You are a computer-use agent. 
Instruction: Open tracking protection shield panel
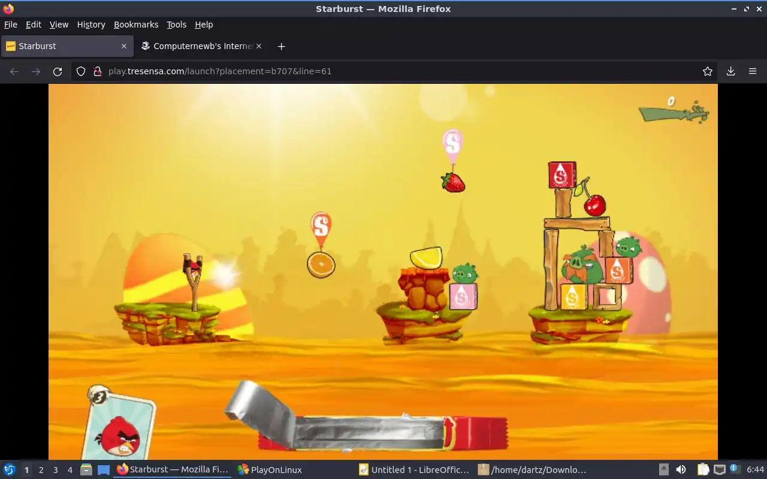(x=81, y=71)
